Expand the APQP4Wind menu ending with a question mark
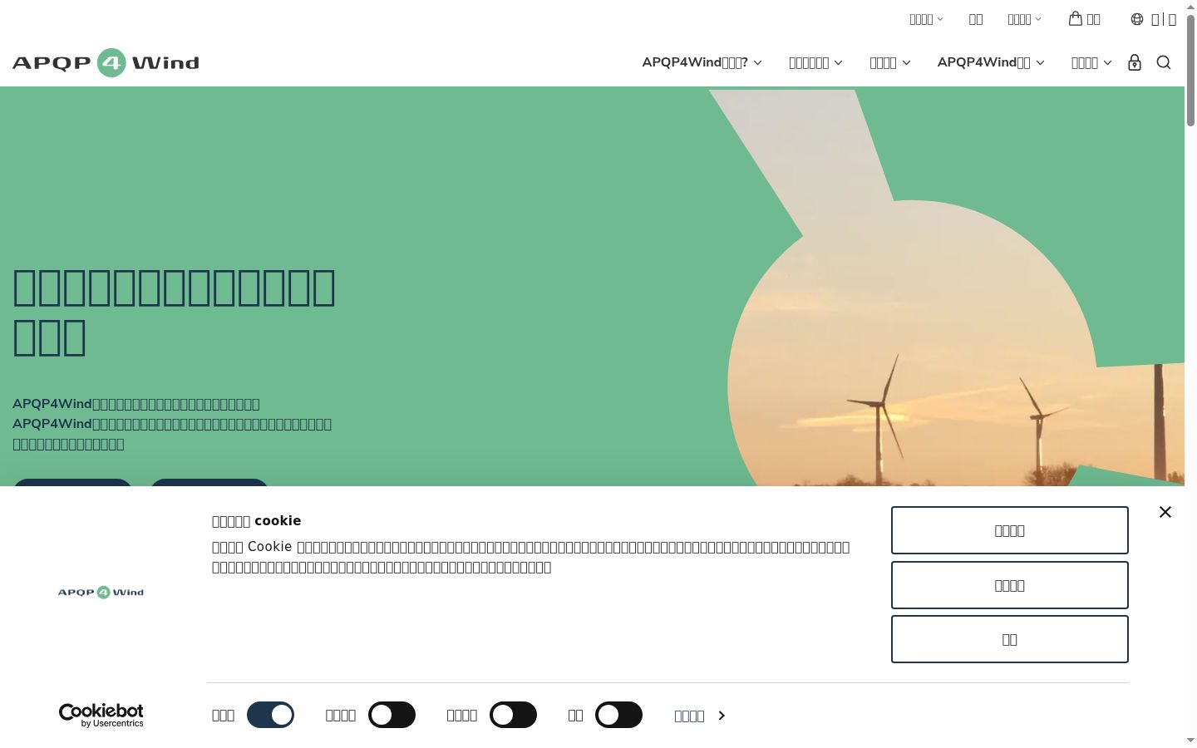This screenshot has width=1197, height=748. [x=702, y=62]
